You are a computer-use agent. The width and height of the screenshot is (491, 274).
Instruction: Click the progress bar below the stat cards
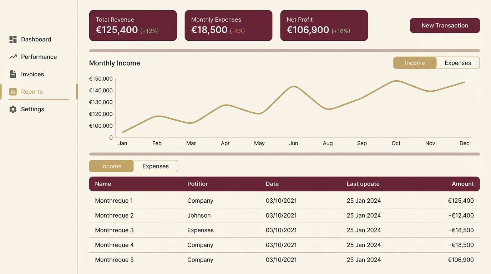pos(284,50)
